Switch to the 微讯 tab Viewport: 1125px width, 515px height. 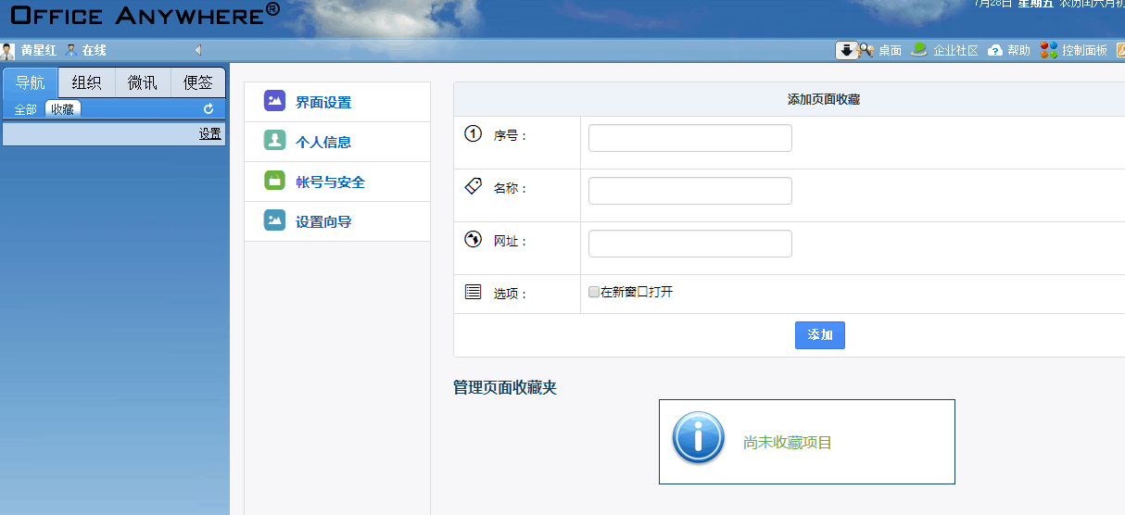click(x=143, y=82)
